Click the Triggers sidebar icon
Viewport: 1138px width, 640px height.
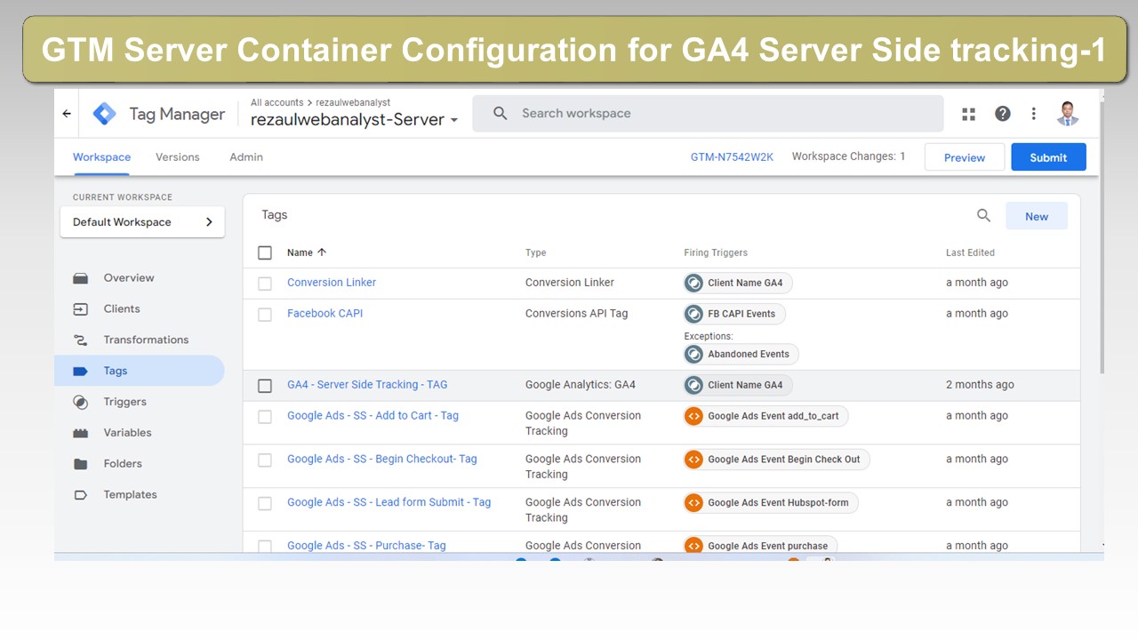click(x=81, y=402)
